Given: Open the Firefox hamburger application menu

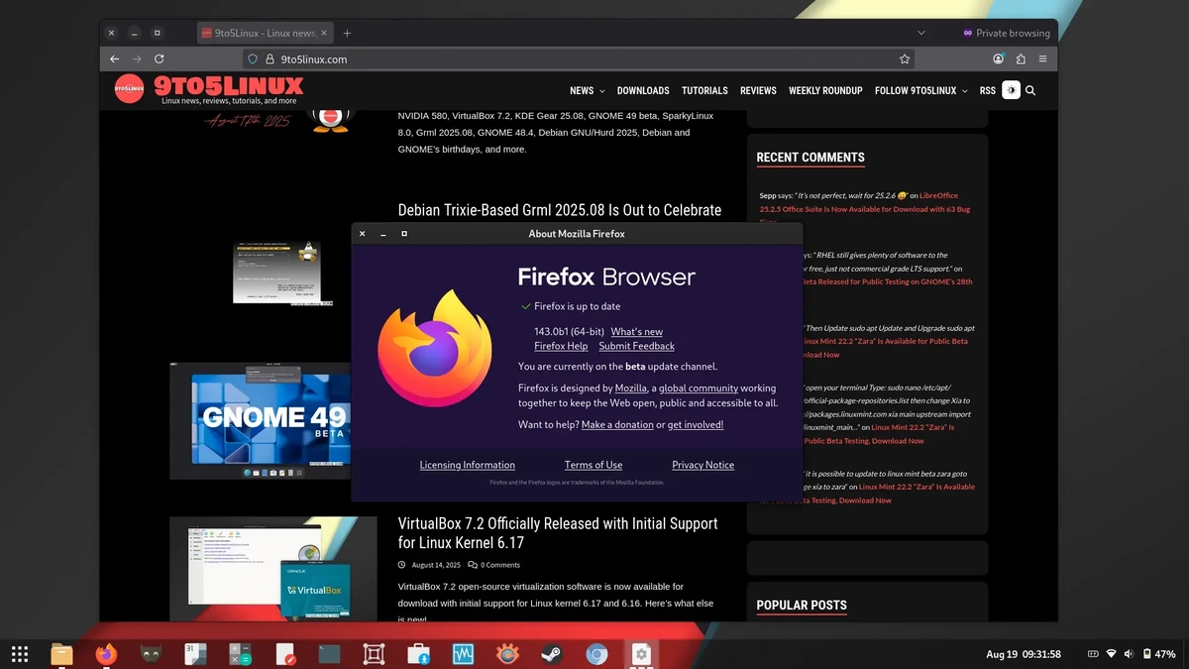Looking at the screenshot, I should [x=1042, y=58].
